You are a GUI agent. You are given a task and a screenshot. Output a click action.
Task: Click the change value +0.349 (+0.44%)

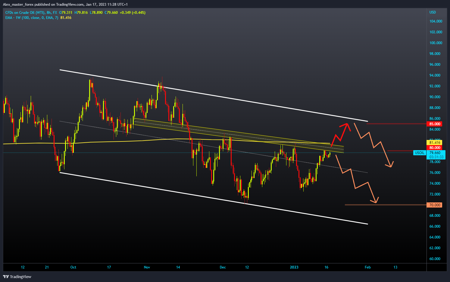tap(133, 13)
